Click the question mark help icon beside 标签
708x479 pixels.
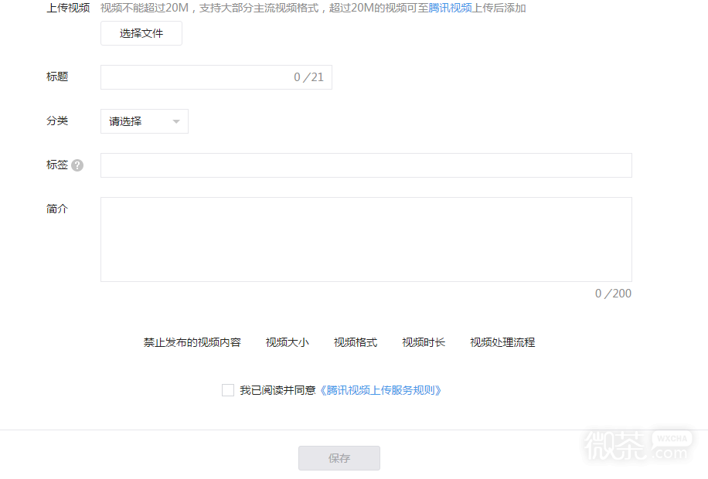pyautogui.click(x=77, y=165)
